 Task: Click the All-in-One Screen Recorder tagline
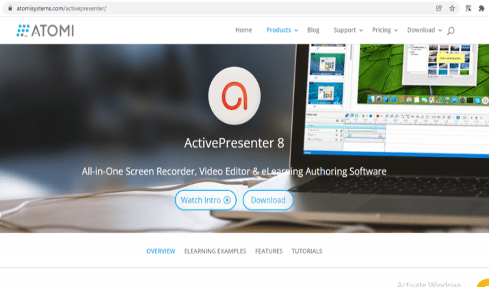click(234, 172)
